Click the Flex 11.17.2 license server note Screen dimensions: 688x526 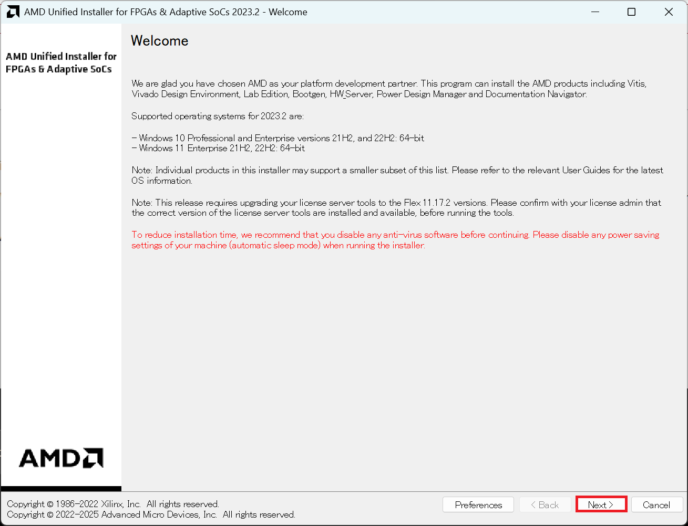click(x=396, y=207)
